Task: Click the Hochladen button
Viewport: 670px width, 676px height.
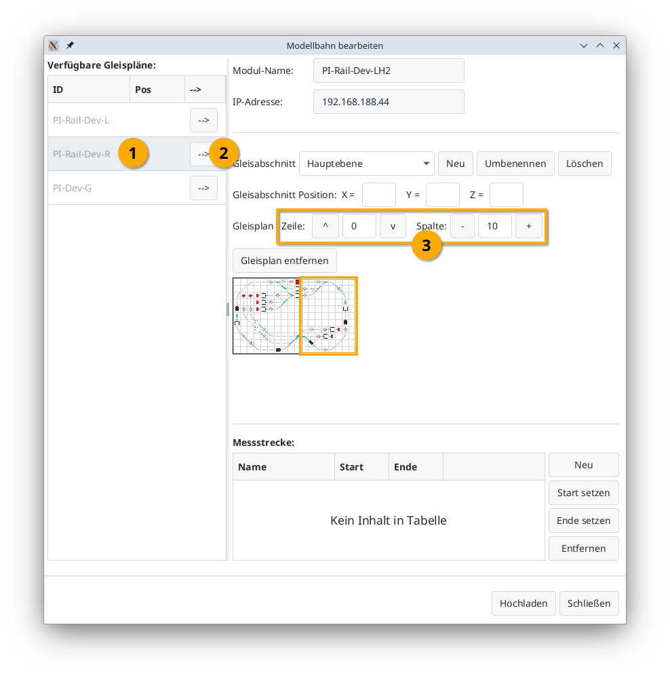Action: [x=524, y=603]
